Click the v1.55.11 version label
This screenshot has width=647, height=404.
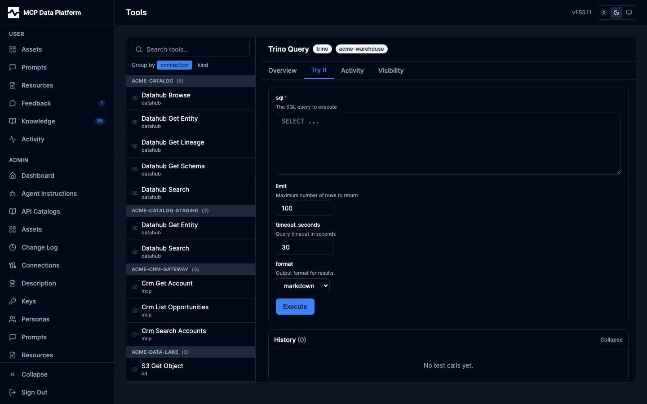581,13
